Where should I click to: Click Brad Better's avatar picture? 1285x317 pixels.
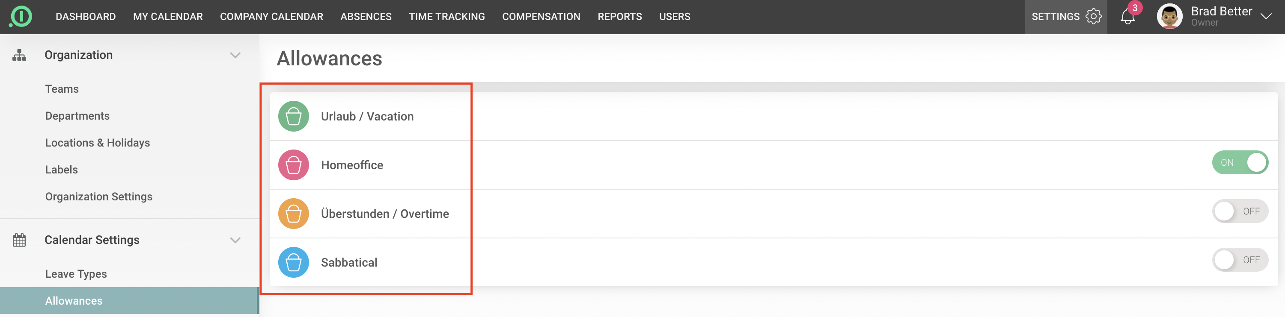pos(1169,16)
